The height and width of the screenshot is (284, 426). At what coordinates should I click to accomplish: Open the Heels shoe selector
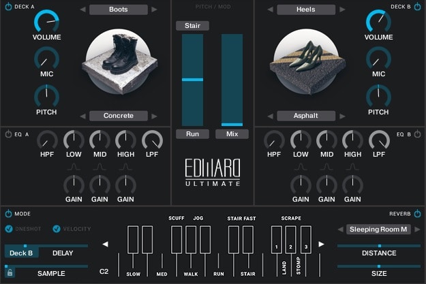tap(306, 10)
